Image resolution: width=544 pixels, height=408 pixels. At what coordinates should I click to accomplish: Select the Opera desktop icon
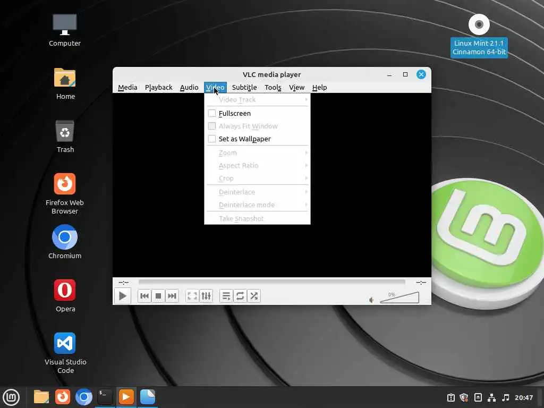point(65,295)
